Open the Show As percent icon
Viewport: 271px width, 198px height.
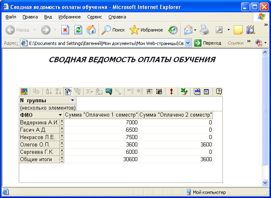tap(119, 92)
